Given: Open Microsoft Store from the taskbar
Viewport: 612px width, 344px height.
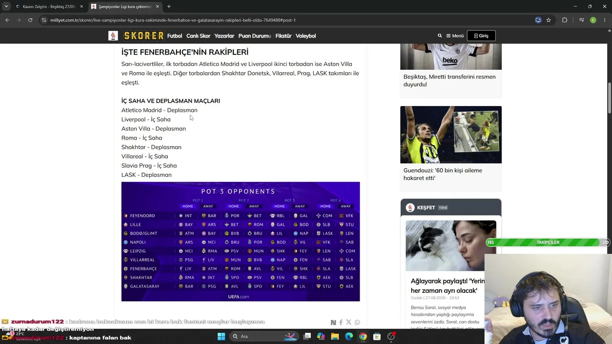Looking at the screenshot, I should [x=377, y=336].
